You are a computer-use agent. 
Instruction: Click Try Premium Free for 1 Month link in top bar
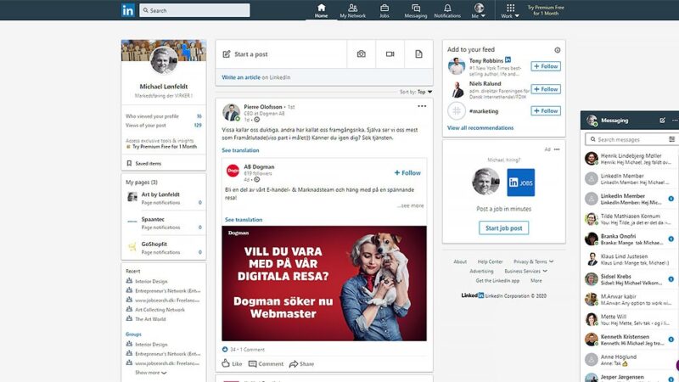coord(546,10)
